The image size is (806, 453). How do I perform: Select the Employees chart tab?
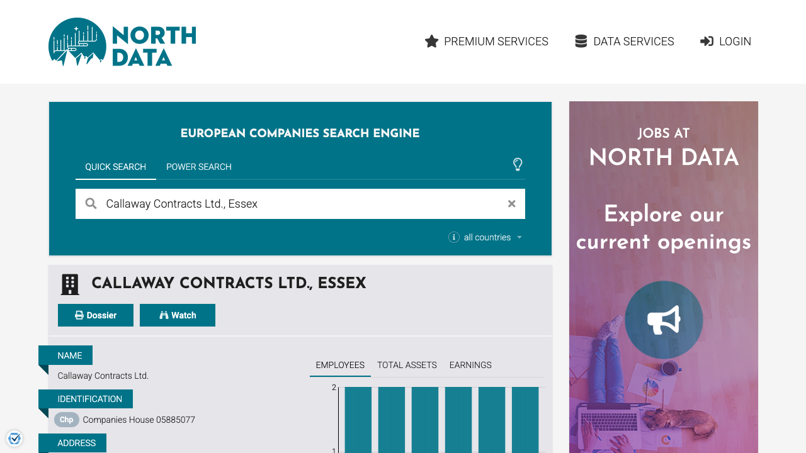(x=340, y=365)
